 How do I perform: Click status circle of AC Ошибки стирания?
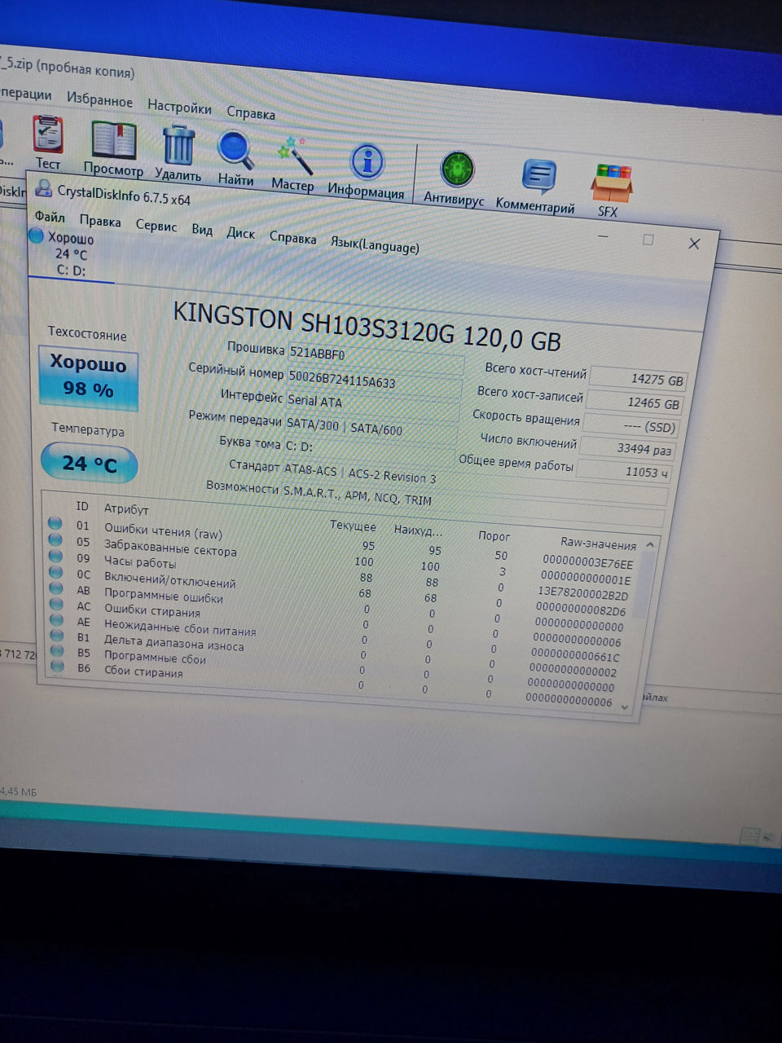[56, 604]
